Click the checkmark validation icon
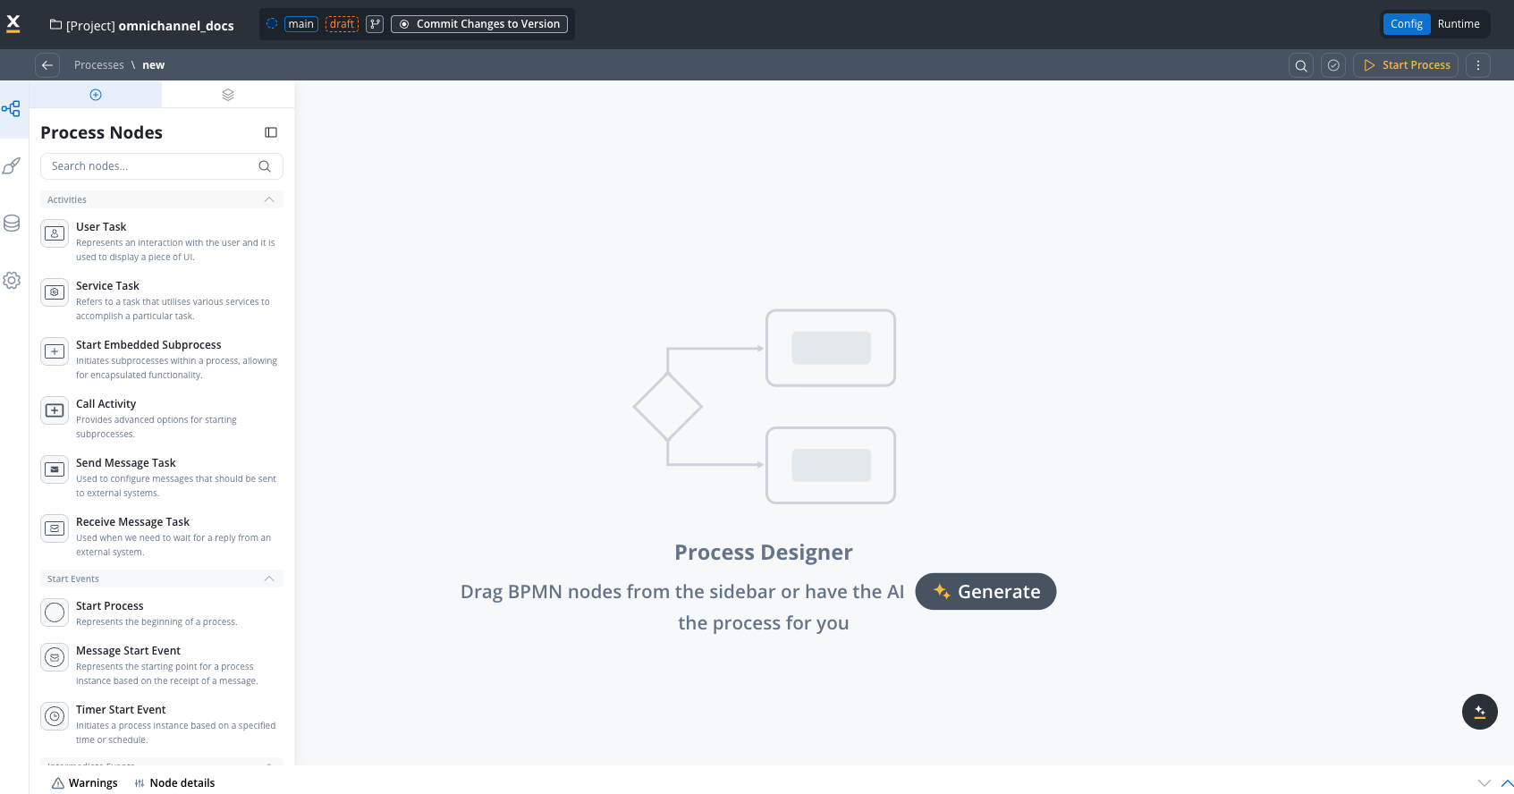This screenshot has width=1514, height=794. click(x=1333, y=65)
